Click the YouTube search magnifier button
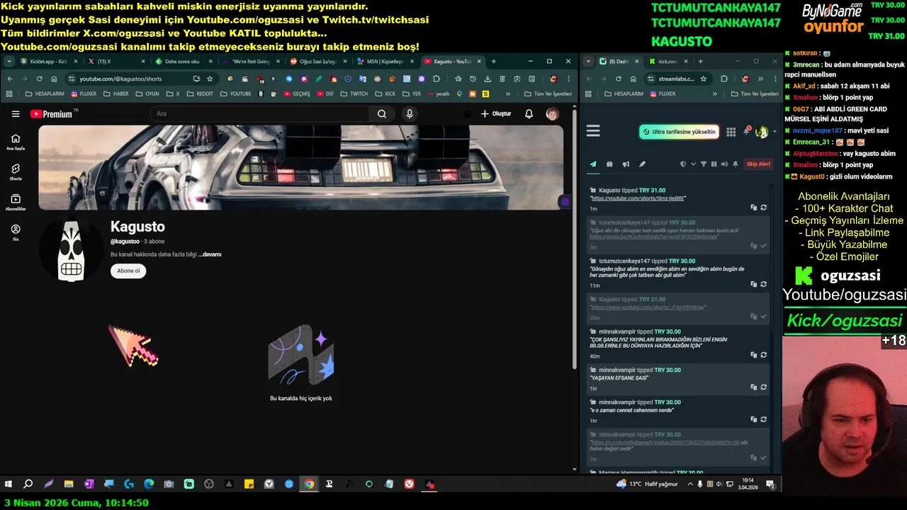907x510 pixels. [x=382, y=114]
